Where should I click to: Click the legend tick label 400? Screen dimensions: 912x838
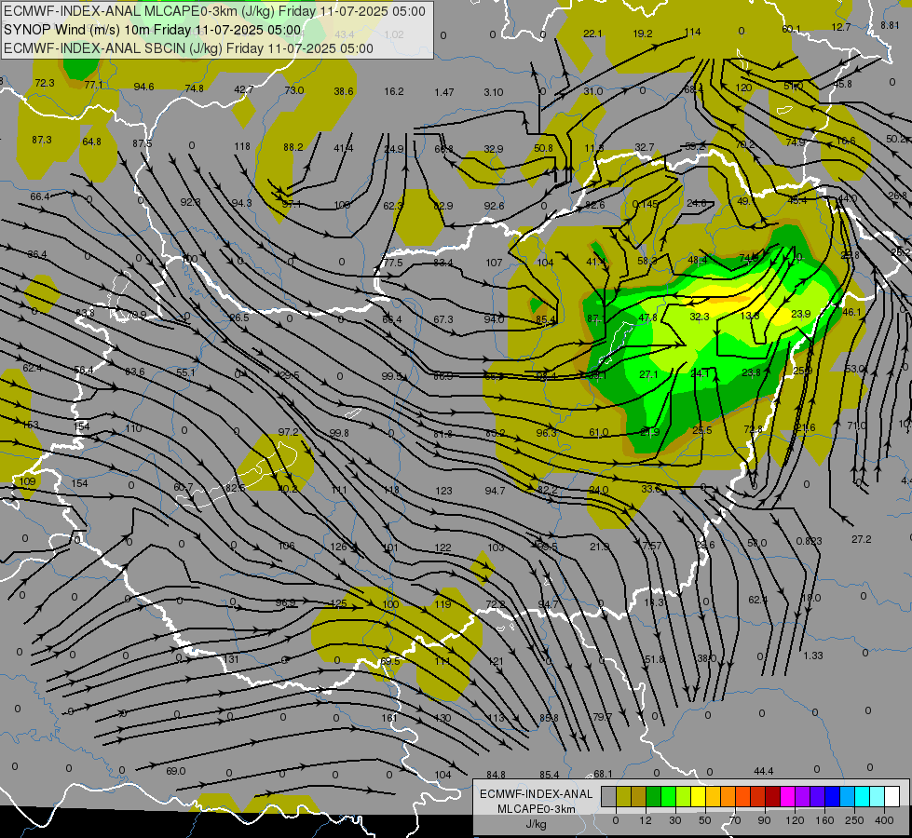884,820
